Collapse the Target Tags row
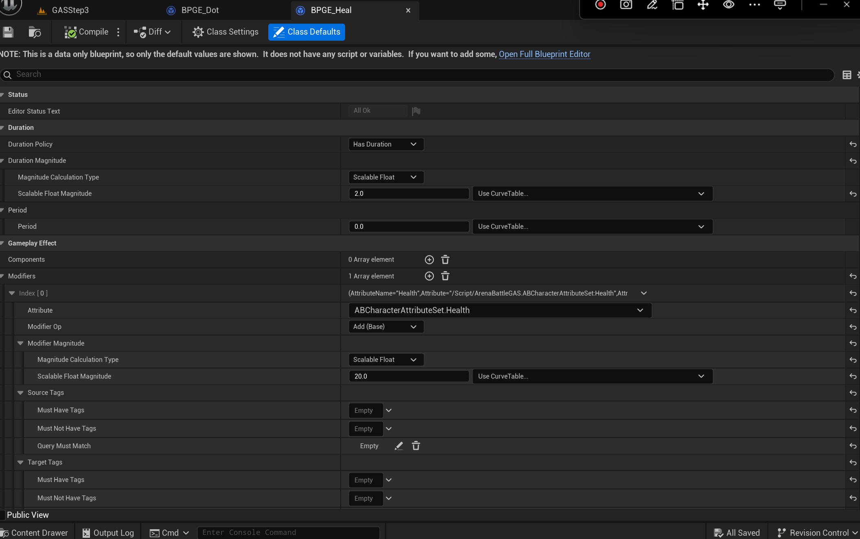This screenshot has height=539, width=860. [x=20, y=462]
